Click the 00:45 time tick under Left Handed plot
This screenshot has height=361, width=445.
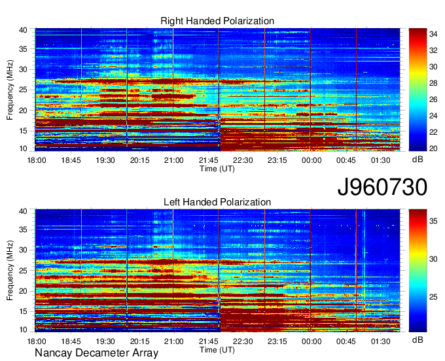click(x=346, y=341)
